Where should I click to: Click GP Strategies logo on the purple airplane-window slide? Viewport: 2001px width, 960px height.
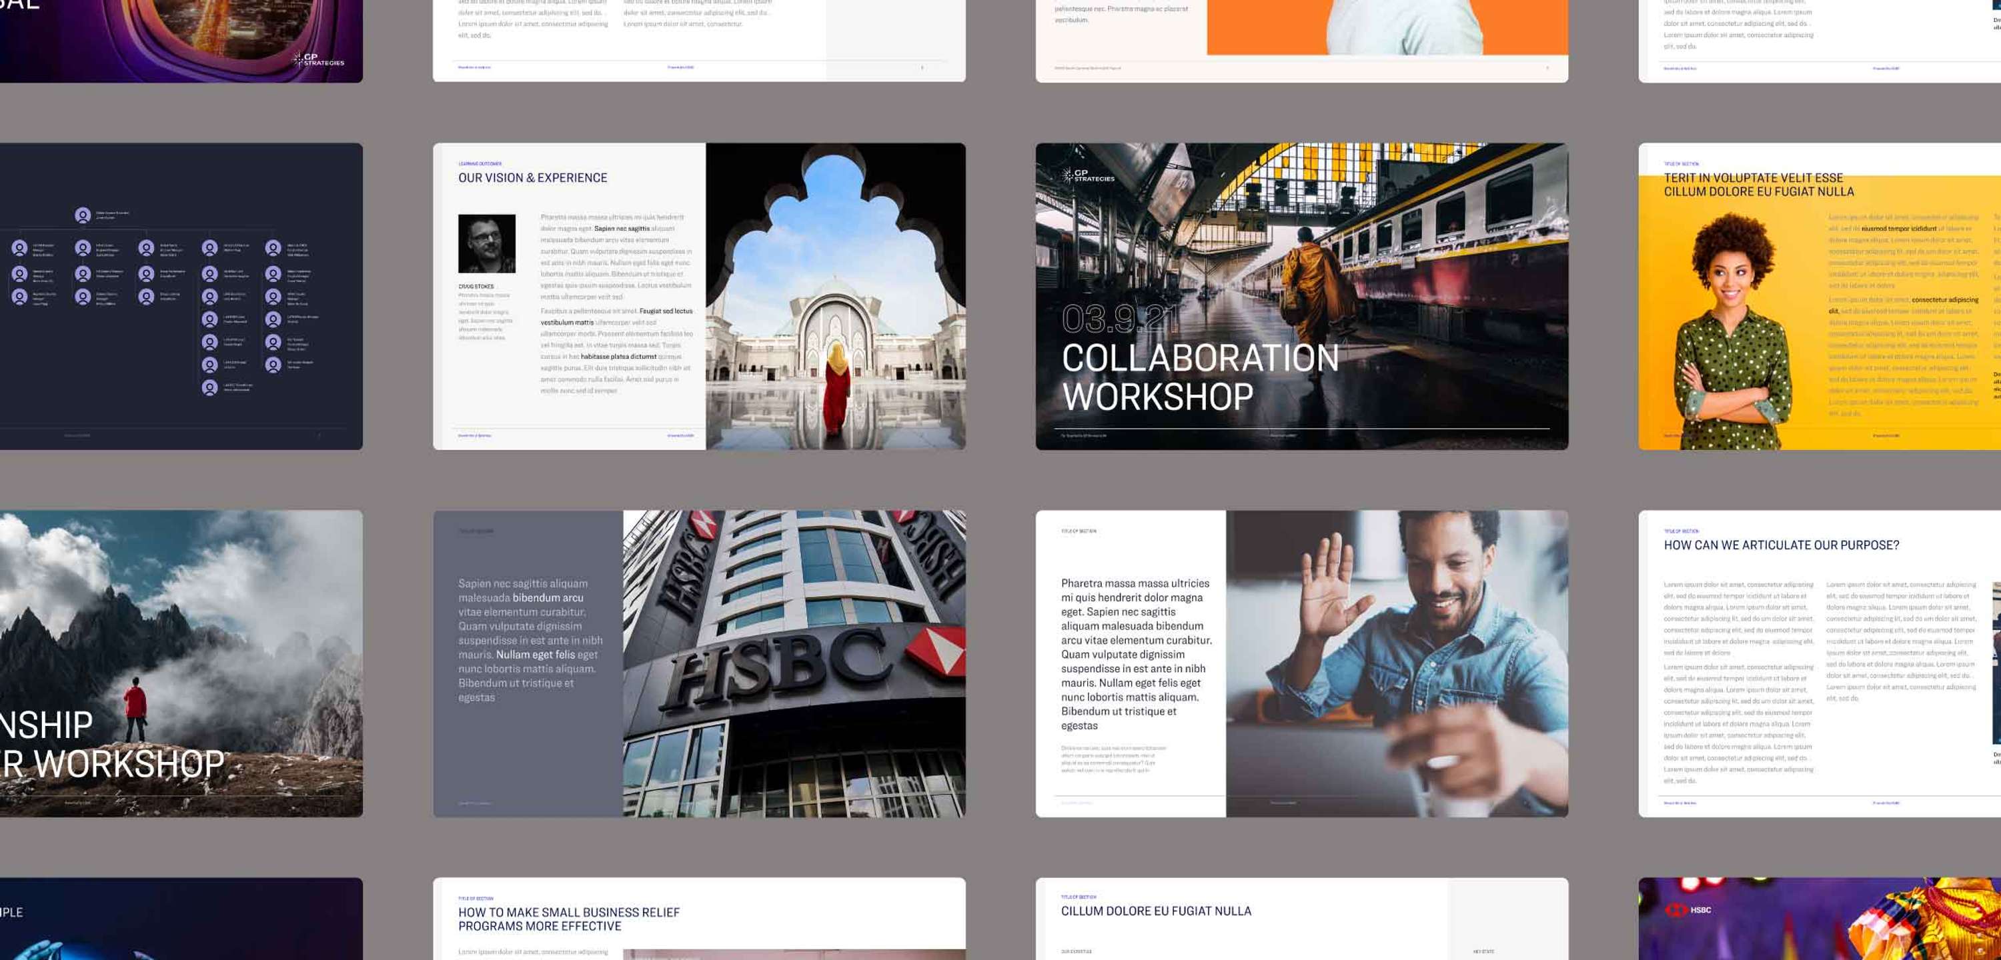coord(318,59)
